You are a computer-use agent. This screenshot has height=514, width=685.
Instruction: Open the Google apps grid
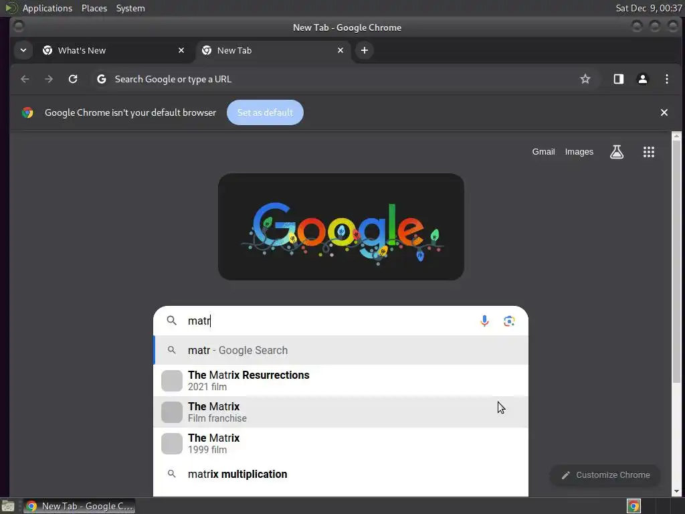coord(649,152)
